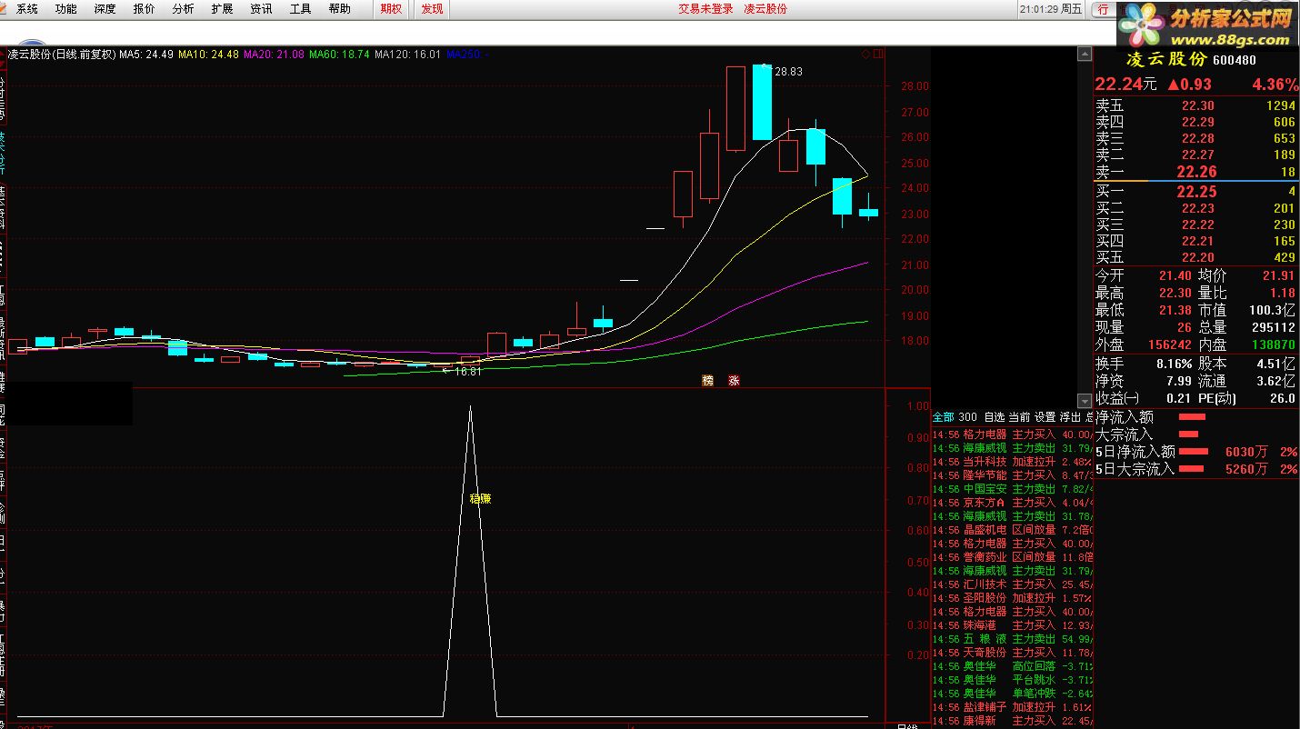Click the 卖五 22.30 order row
1300x729 pixels.
1196,105
